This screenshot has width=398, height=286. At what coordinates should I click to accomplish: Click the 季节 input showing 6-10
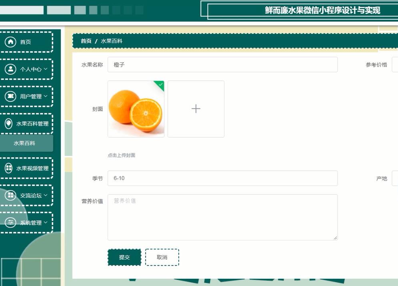click(x=223, y=178)
